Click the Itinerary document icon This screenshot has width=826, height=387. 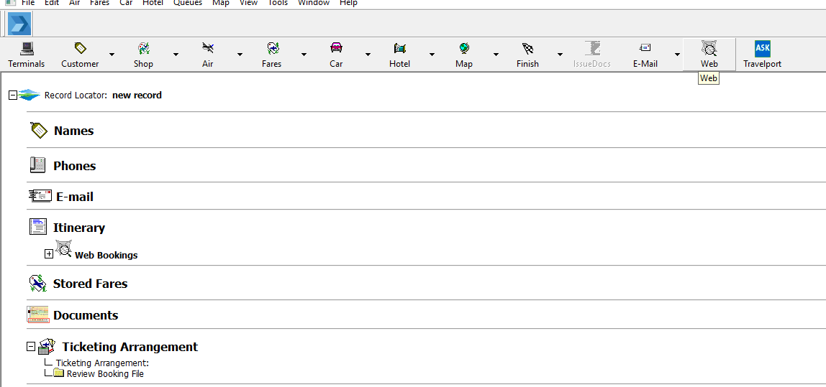[38, 227]
